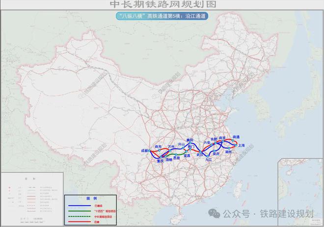Click the 湖州 city label
Screen dimensions: 324x227
tap(229, 152)
